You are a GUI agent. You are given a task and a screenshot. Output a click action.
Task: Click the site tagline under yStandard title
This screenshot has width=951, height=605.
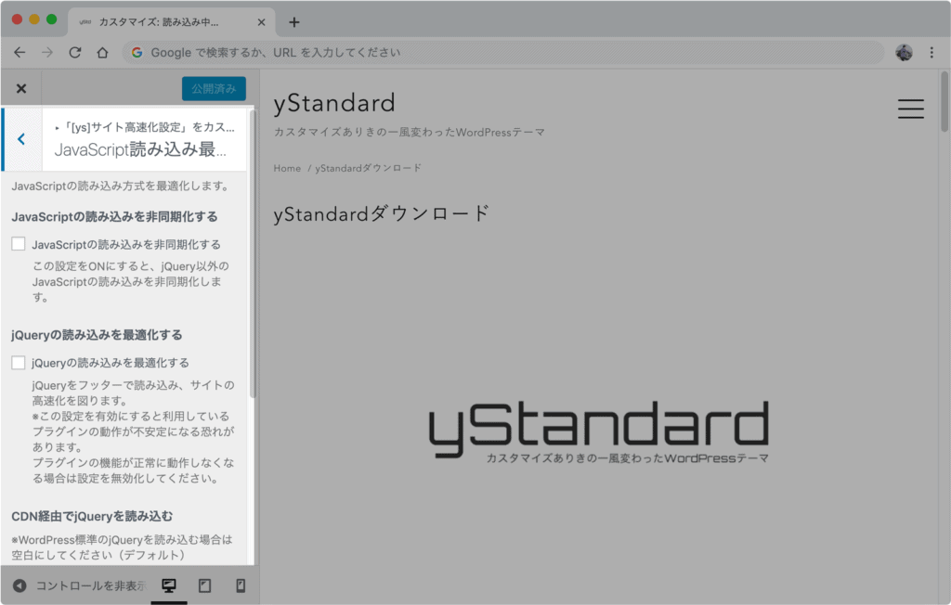tap(410, 132)
